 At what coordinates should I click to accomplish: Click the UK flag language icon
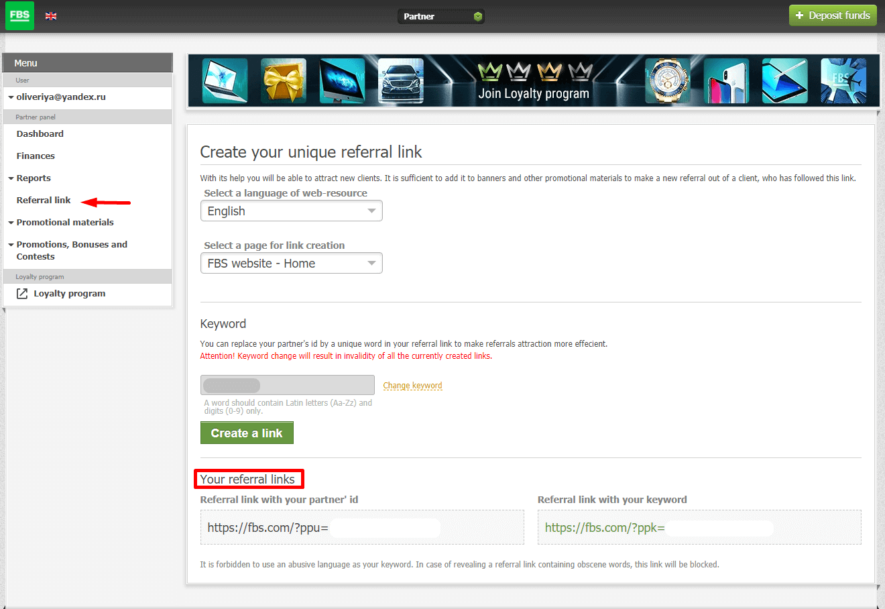[x=51, y=16]
